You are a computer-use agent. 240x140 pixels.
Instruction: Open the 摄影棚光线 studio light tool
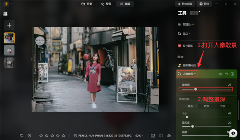(187, 65)
